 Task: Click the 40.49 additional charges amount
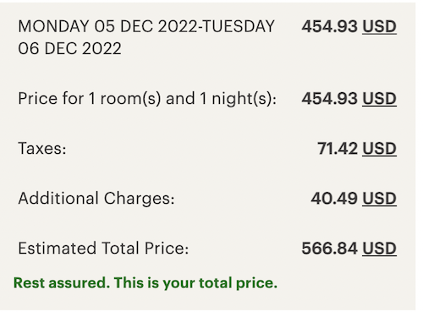click(x=334, y=199)
